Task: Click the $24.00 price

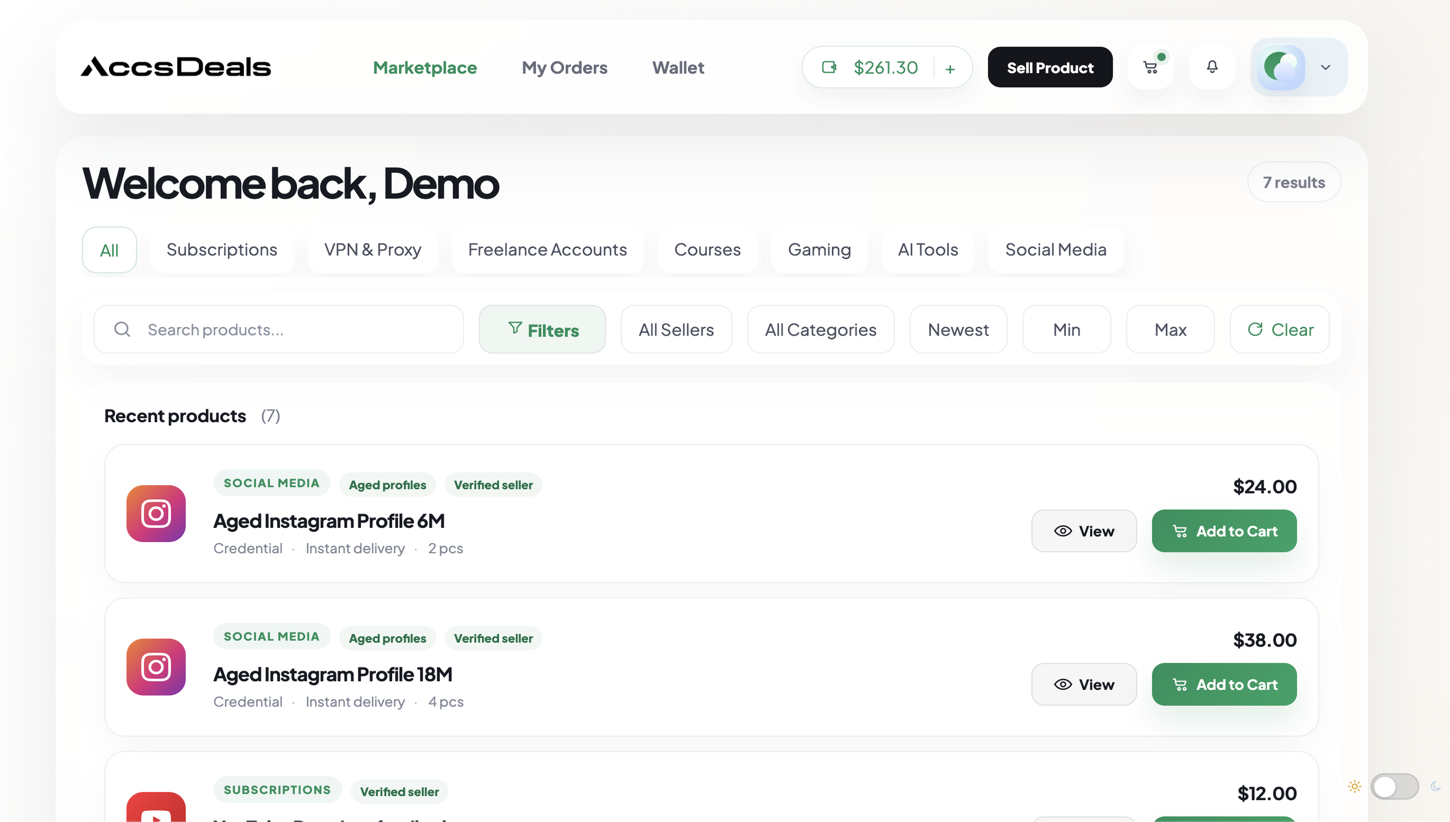Action: click(1265, 487)
